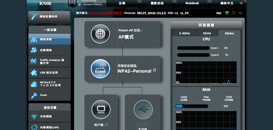
Task: Select the Status tab
Action: 229,33
